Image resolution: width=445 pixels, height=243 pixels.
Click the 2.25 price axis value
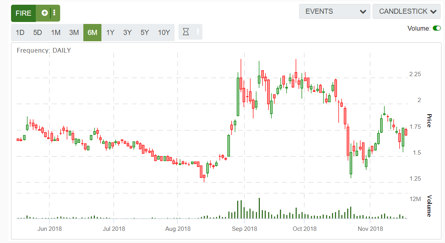pyautogui.click(x=415, y=74)
